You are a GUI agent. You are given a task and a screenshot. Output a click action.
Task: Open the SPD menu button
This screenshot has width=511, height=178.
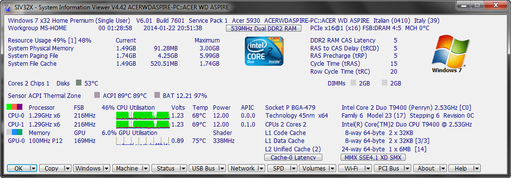279,168
